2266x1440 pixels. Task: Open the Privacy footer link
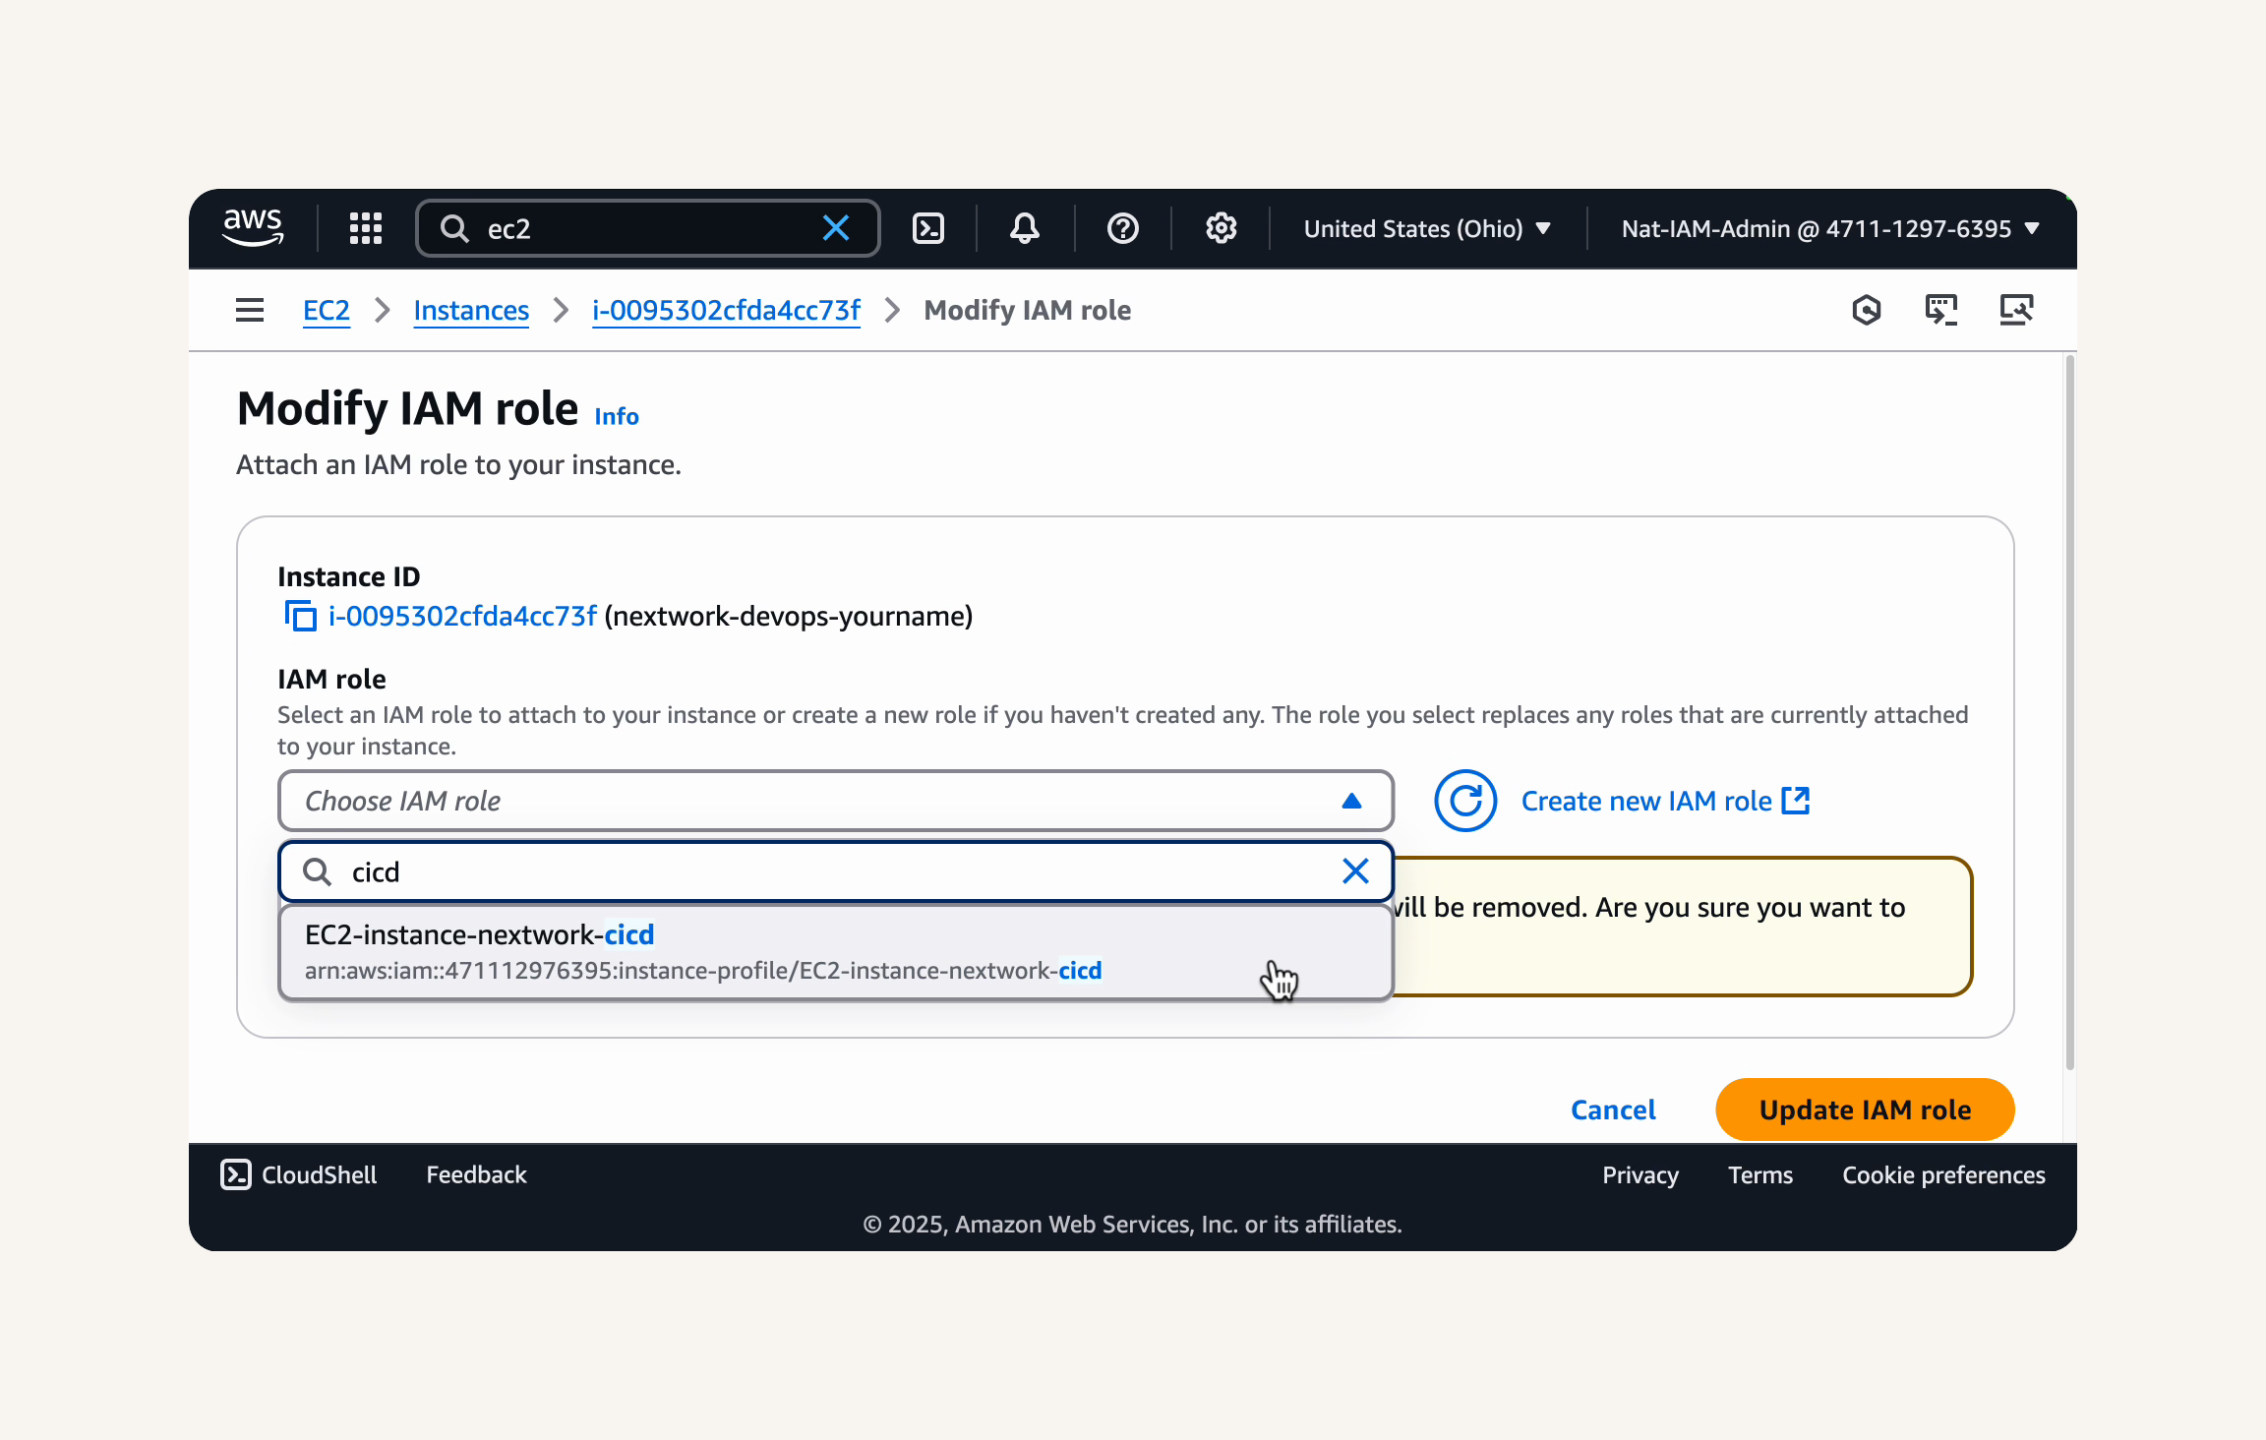1640,1174
